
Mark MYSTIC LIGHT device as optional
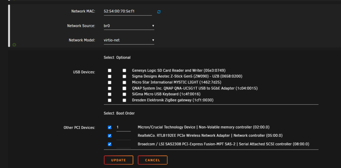coord(124,82)
